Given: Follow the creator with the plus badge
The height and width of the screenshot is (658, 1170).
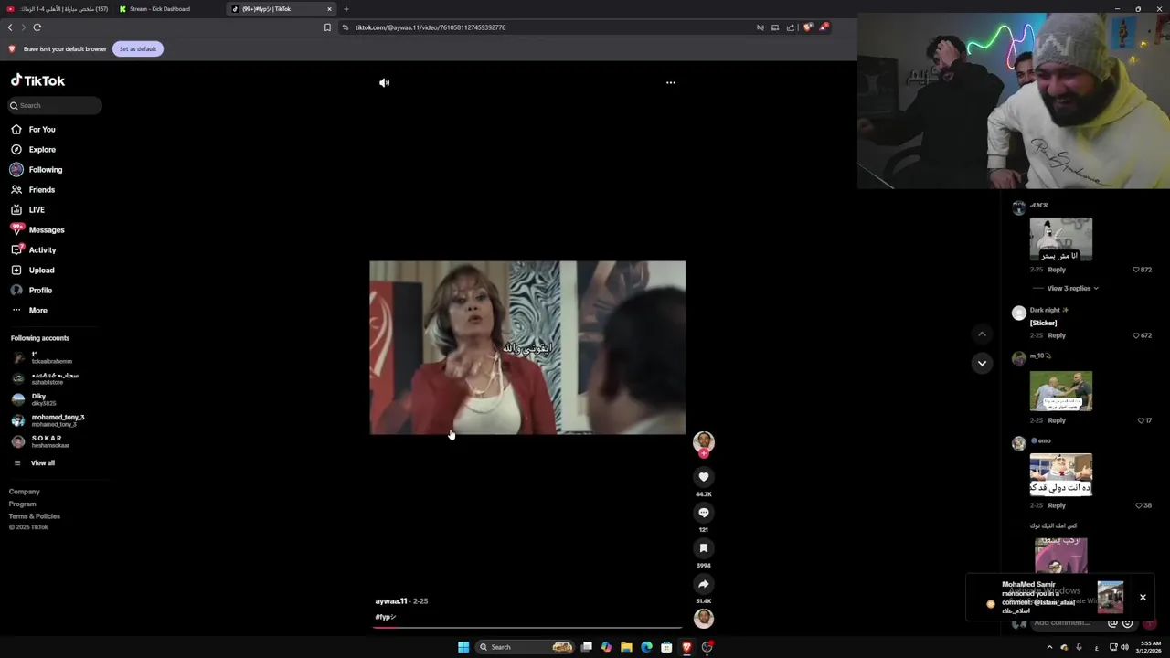Looking at the screenshot, I should click(x=704, y=453).
